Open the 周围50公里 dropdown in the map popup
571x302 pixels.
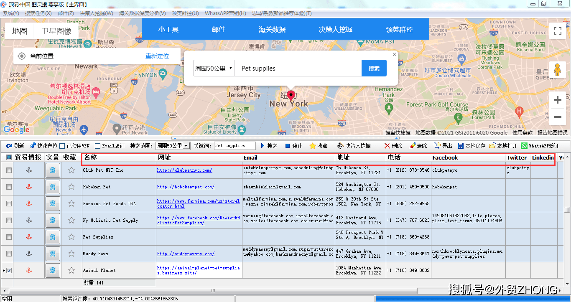(x=214, y=68)
